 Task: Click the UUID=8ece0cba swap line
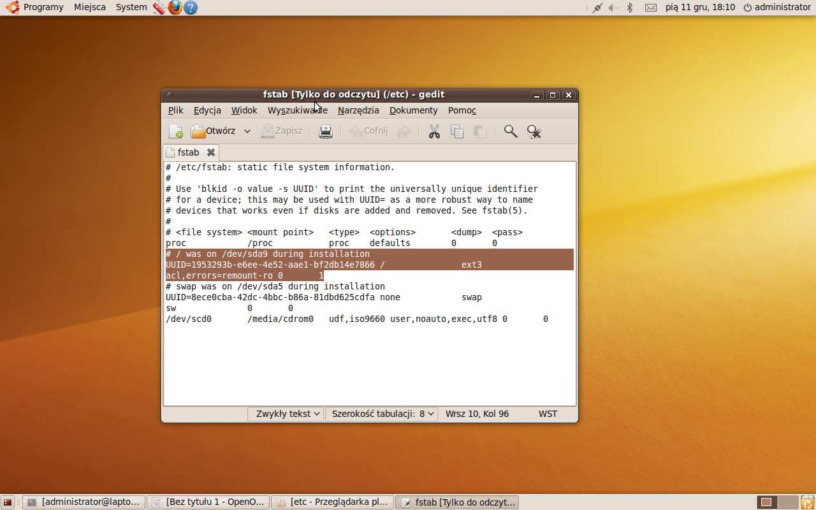(324, 298)
